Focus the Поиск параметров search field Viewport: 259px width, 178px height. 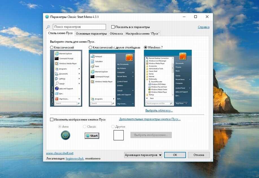click(79, 27)
